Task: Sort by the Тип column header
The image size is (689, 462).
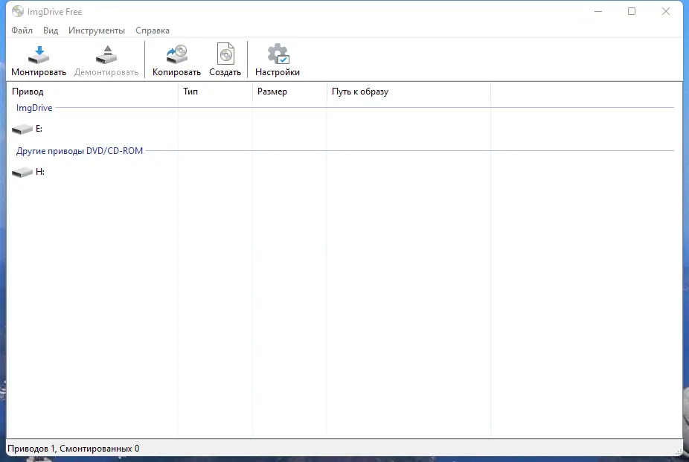Action: pos(215,92)
